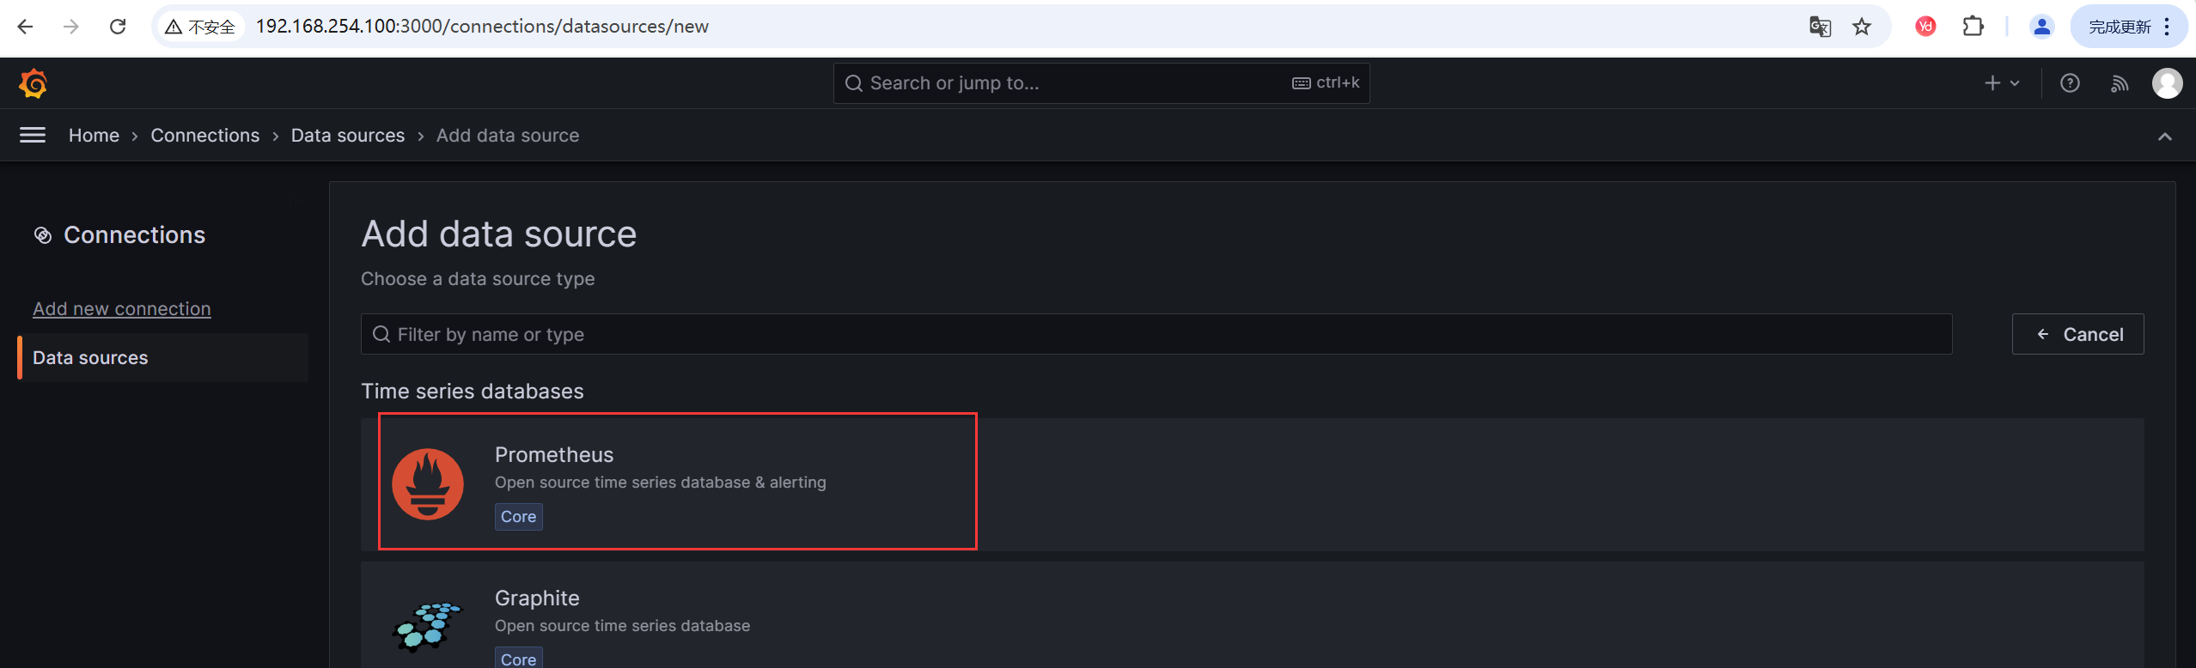The width and height of the screenshot is (2196, 668).
Task: Click Core badge under Prometheus
Action: click(x=518, y=517)
